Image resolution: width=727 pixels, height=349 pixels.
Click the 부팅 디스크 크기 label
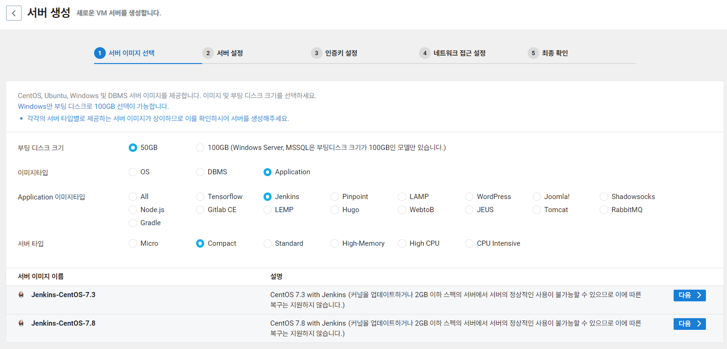click(41, 148)
